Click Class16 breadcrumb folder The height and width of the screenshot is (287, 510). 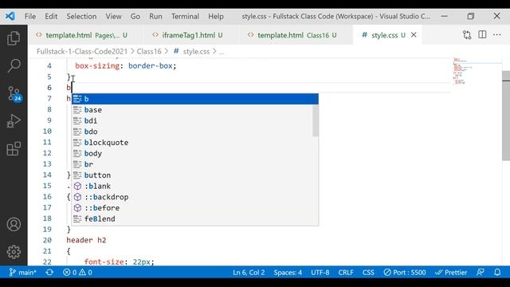point(149,51)
